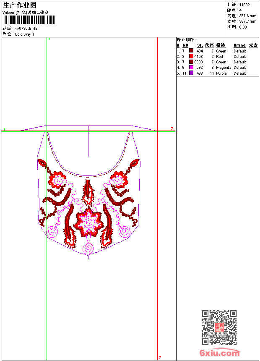Click the 'Magenta' description in row 4
The height and width of the screenshot is (361, 260).
(224, 68)
